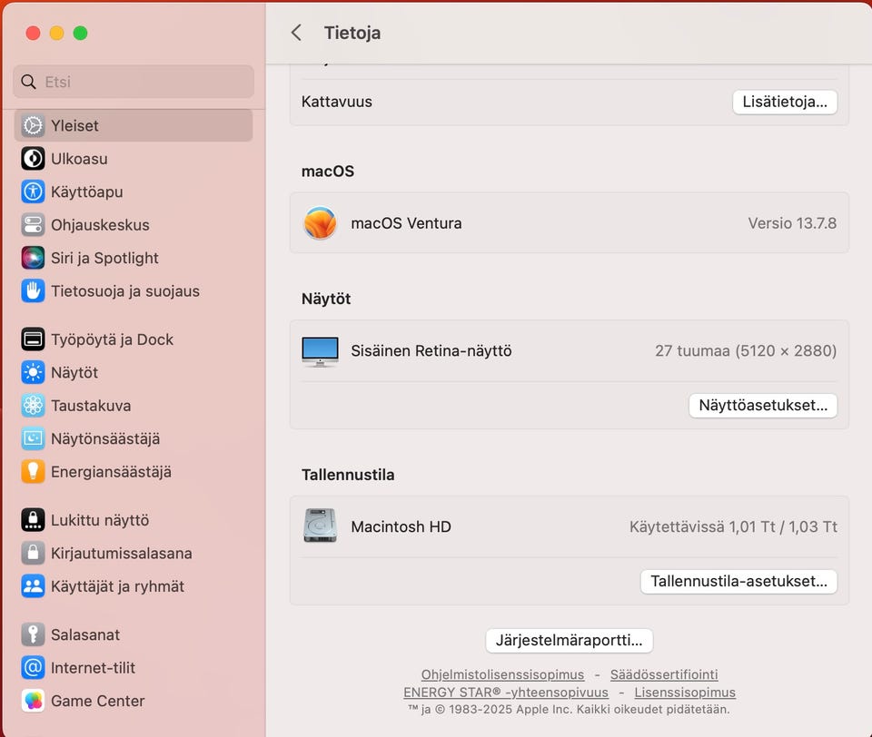Select Ohjauskeskus in the sidebar
872x737 pixels.
coord(134,225)
